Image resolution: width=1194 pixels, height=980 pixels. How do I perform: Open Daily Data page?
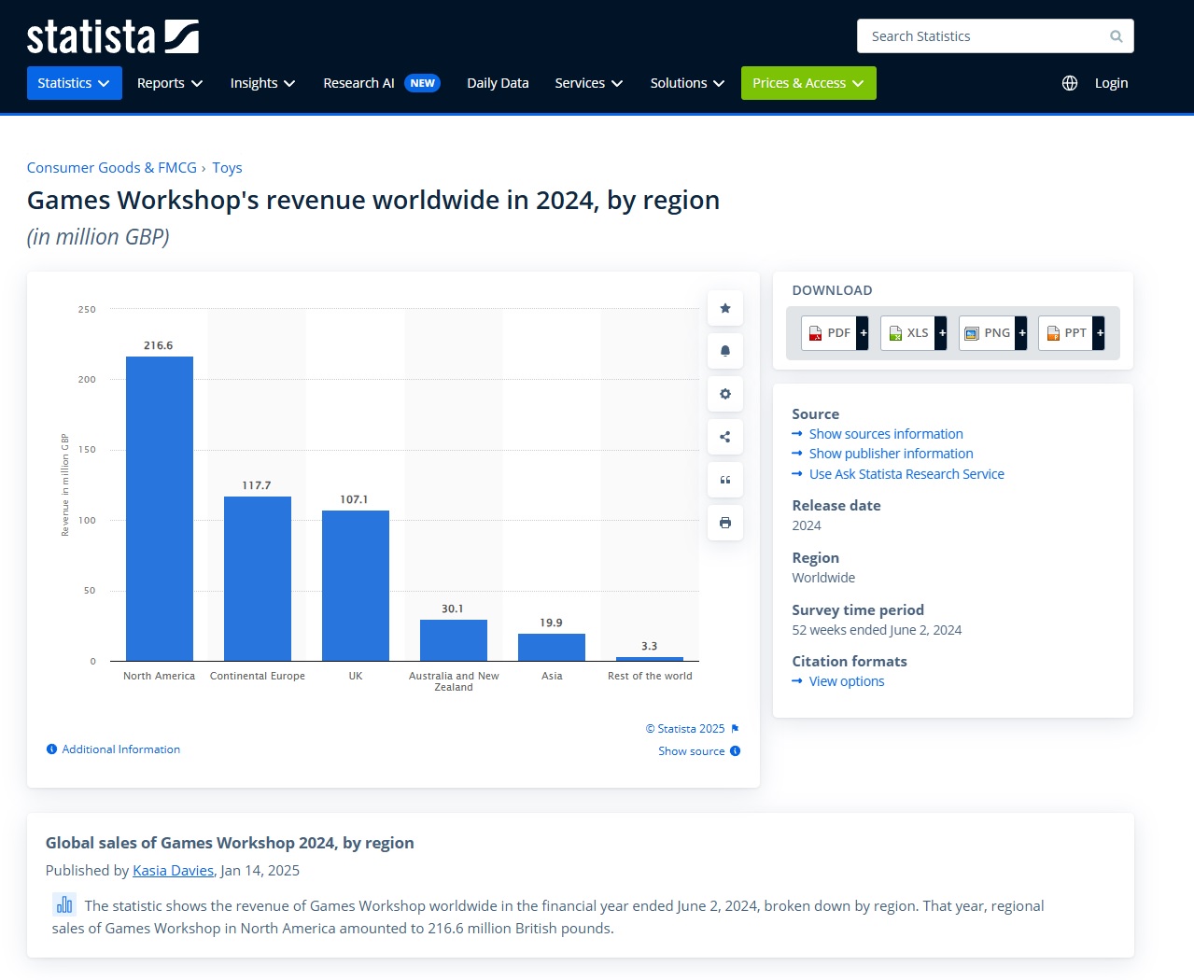[498, 83]
